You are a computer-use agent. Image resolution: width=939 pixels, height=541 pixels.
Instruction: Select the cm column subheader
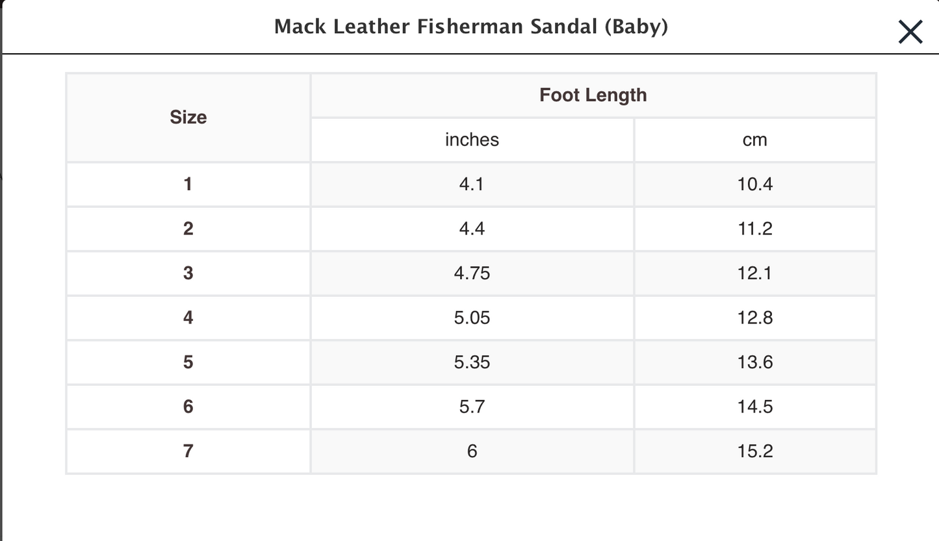pyautogui.click(x=754, y=140)
